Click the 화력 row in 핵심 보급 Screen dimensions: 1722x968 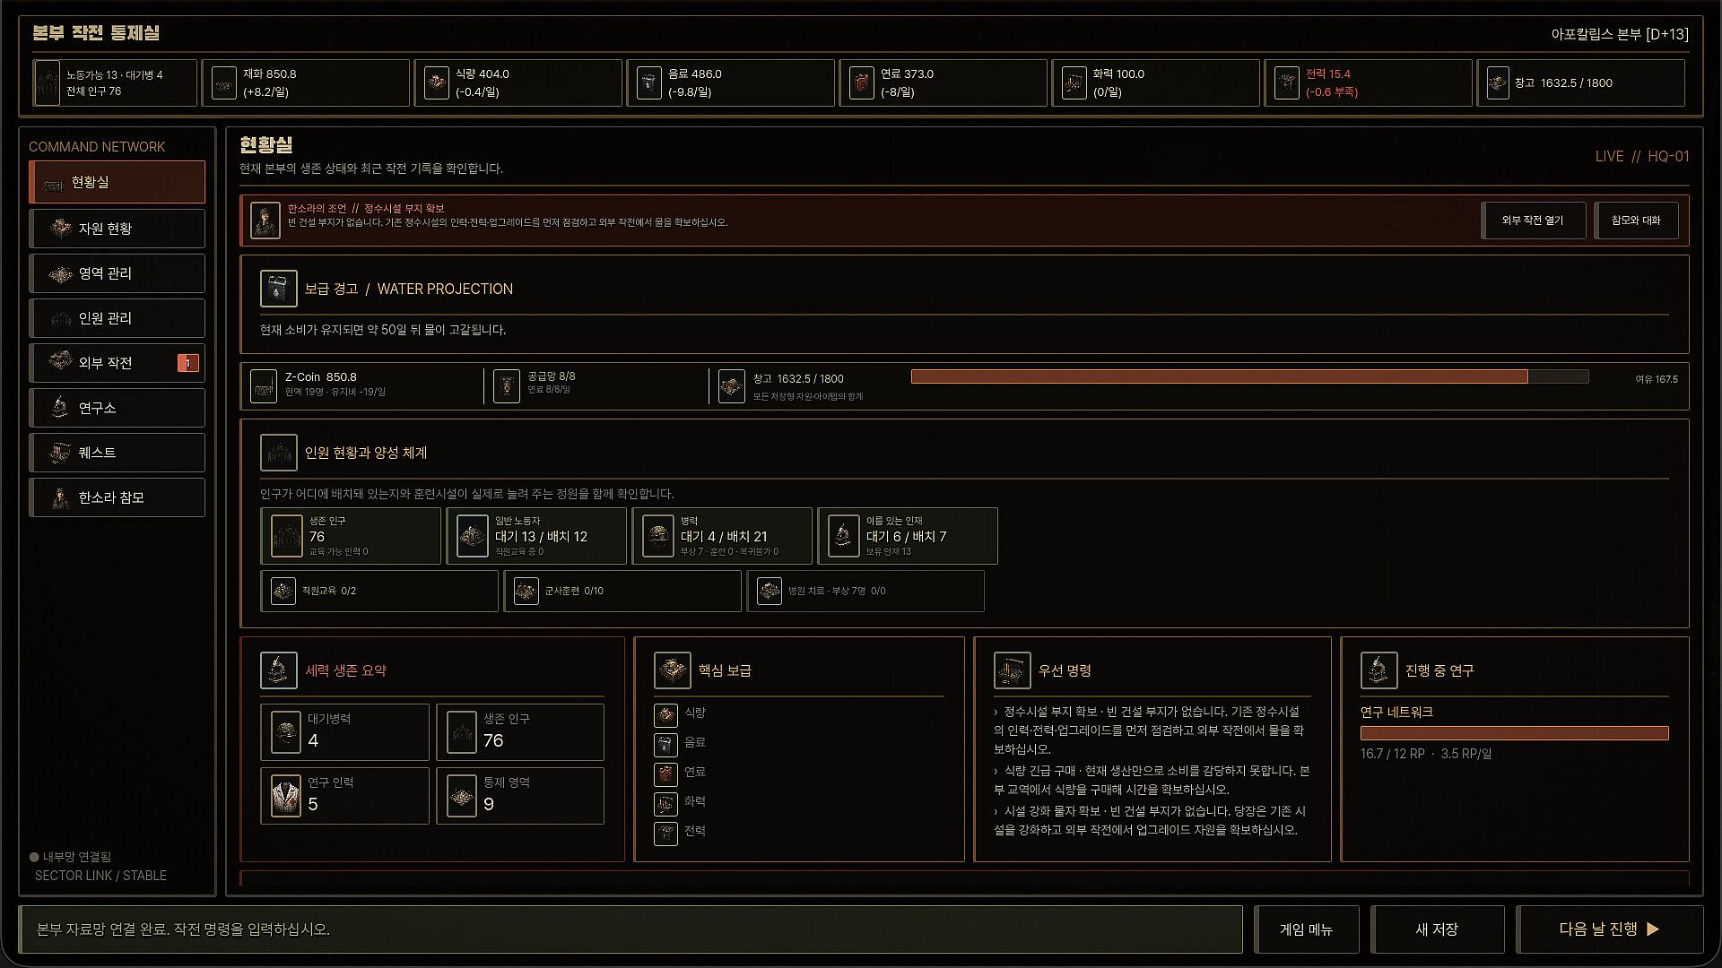pos(798,802)
